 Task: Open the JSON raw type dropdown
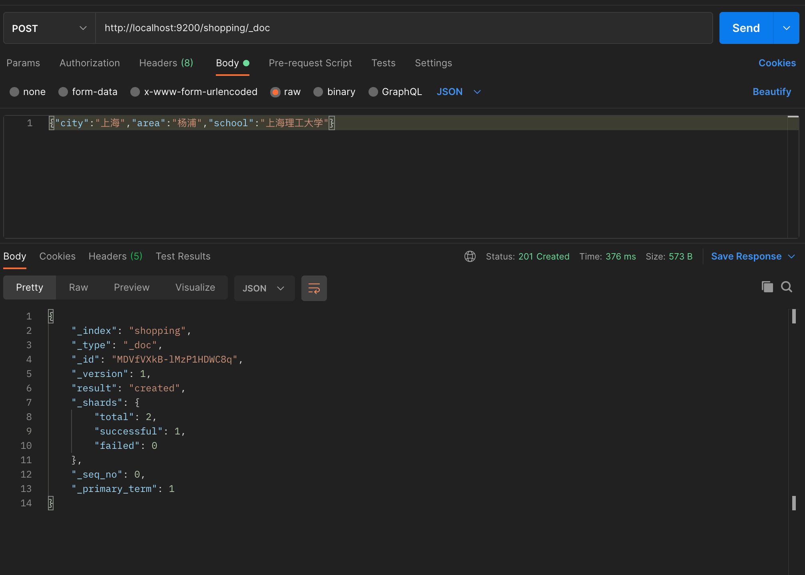point(458,92)
